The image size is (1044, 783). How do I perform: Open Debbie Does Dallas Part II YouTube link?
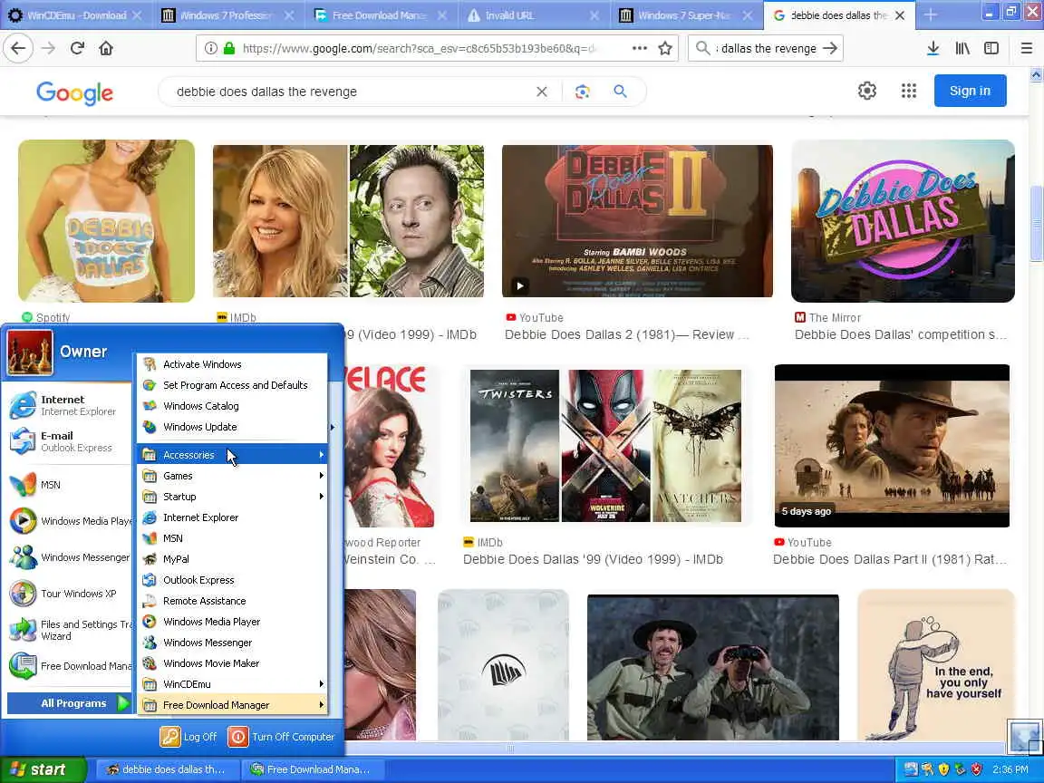pos(890,559)
